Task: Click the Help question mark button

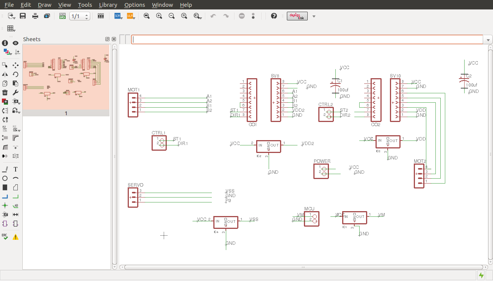Action: (274, 16)
